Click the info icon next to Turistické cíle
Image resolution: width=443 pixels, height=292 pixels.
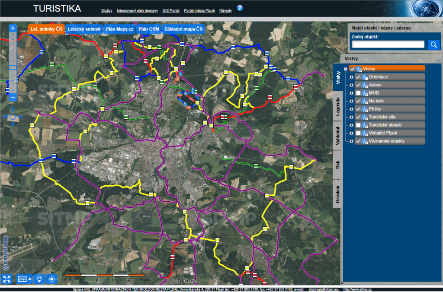(365, 117)
